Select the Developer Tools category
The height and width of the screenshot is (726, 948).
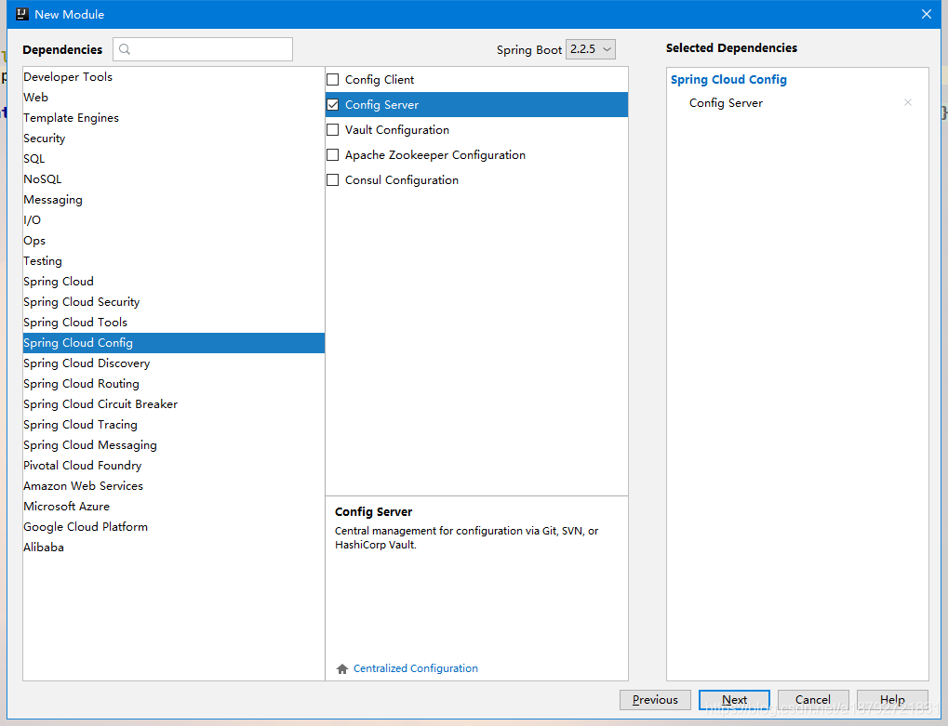[x=174, y=77]
